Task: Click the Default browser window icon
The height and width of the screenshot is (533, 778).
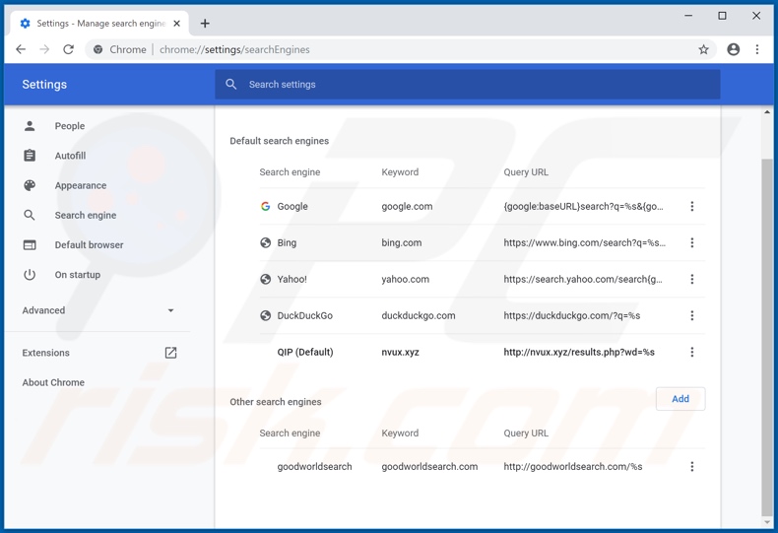Action: tap(30, 245)
